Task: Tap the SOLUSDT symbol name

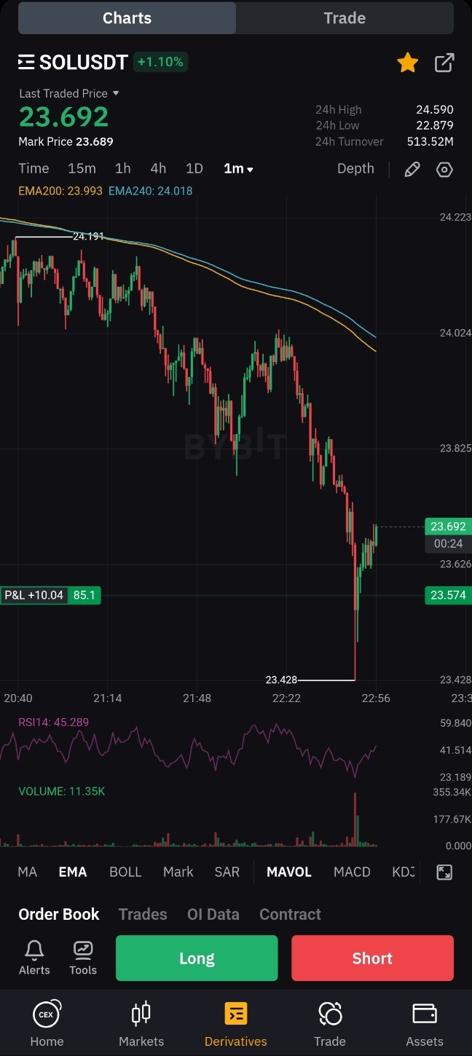Action: (84, 63)
